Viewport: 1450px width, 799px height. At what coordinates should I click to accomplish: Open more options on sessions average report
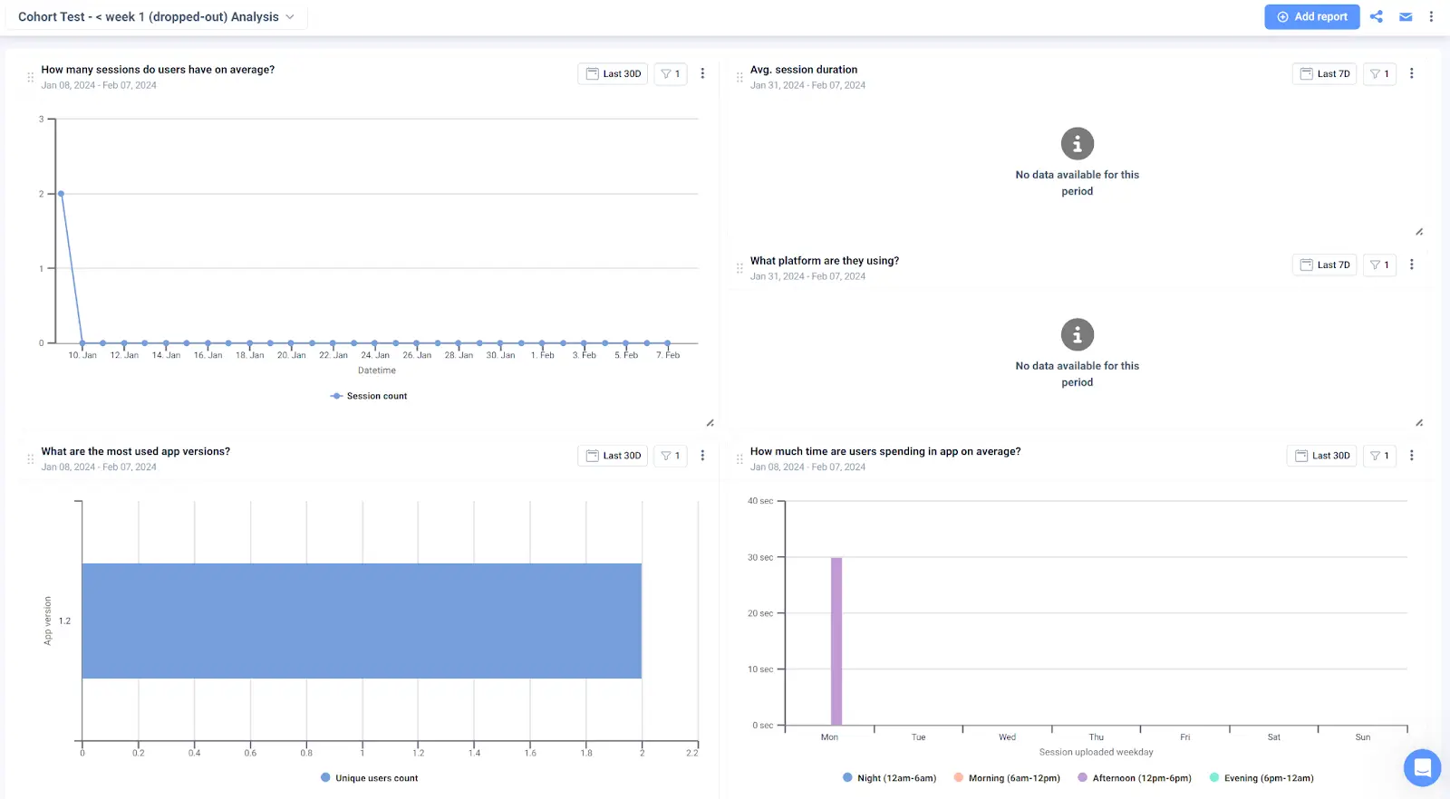tap(702, 74)
